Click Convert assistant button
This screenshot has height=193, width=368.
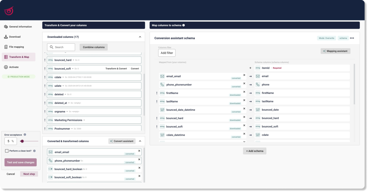[122, 141]
